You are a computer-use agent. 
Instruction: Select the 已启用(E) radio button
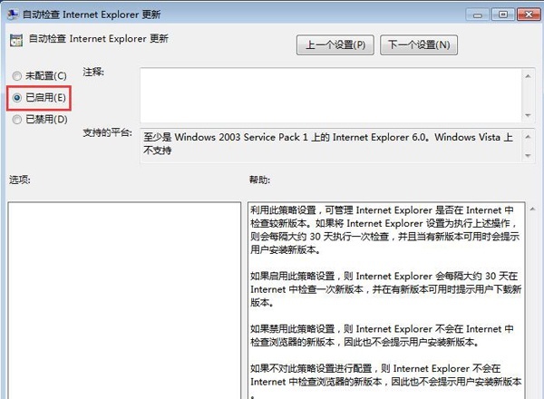[x=16, y=98]
